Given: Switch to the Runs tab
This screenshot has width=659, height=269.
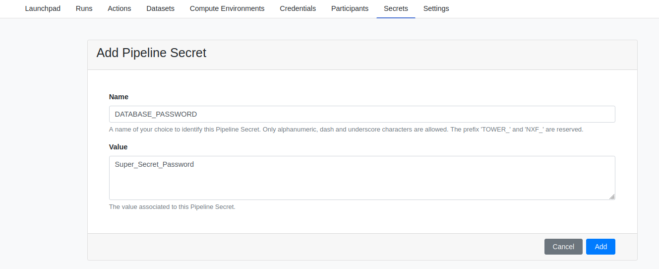Looking at the screenshot, I should (x=84, y=8).
